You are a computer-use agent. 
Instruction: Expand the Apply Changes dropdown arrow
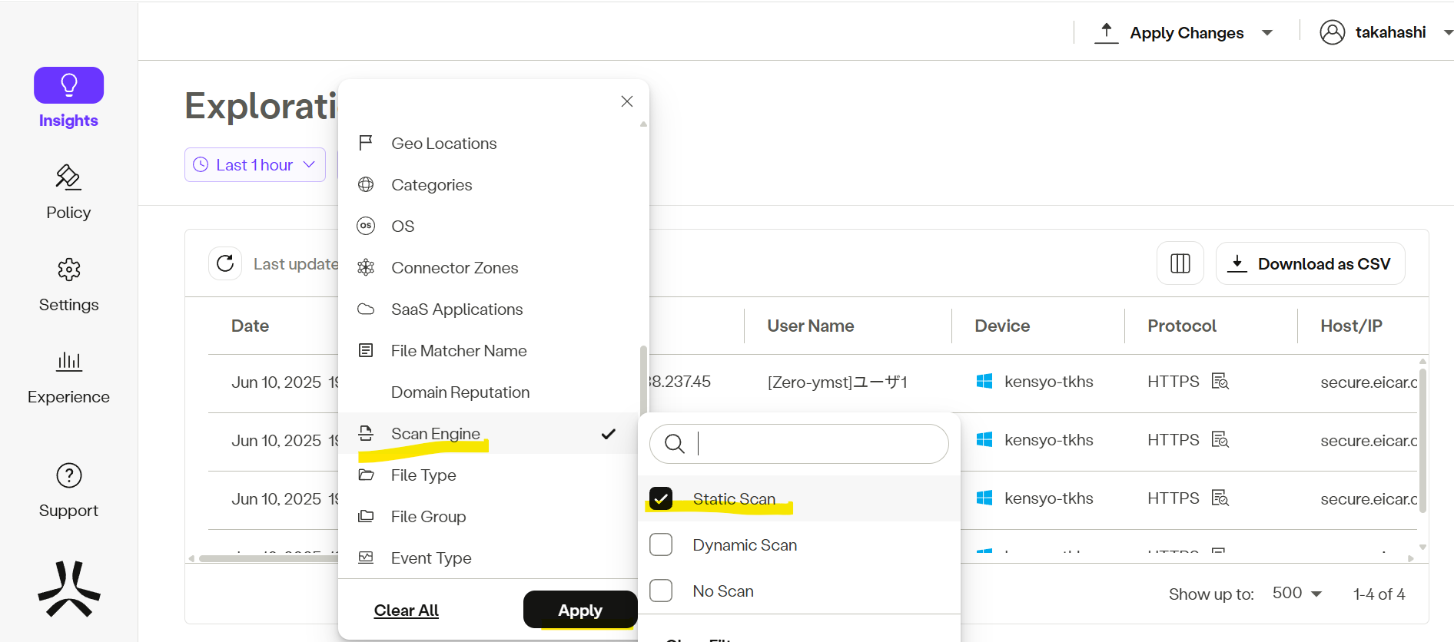[1267, 33]
